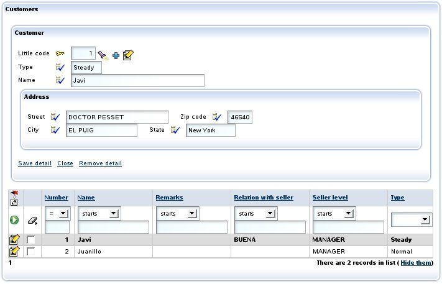Check the box for the Javi row
The width and height of the screenshot is (442, 284).
[x=30, y=240]
